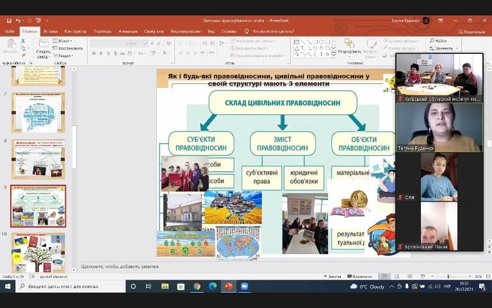492x308 pixels.
Task: Click the notes area Щелкните, чтобы добавить заметки
Action: (x=120, y=266)
